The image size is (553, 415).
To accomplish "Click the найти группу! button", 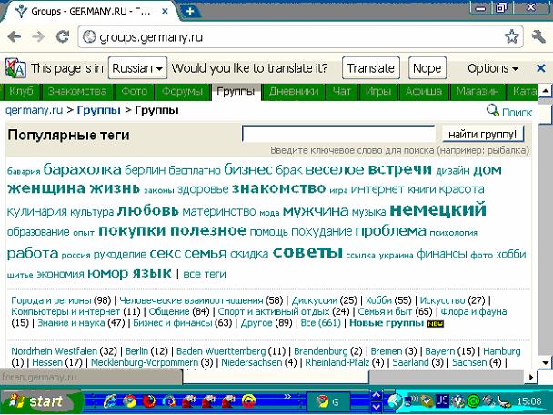I will pyautogui.click(x=483, y=134).
